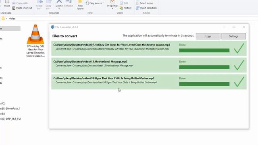Click Select none in Explorer ribbon

(x=144, y=3)
